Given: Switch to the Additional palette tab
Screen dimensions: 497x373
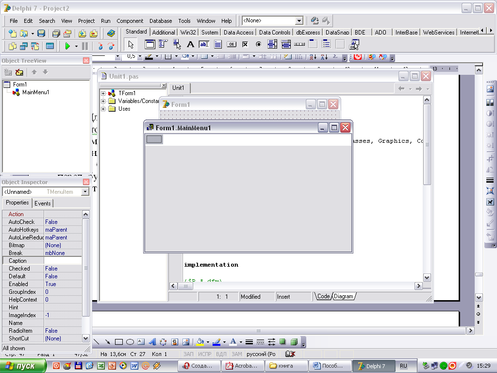Looking at the screenshot, I should point(163,33).
